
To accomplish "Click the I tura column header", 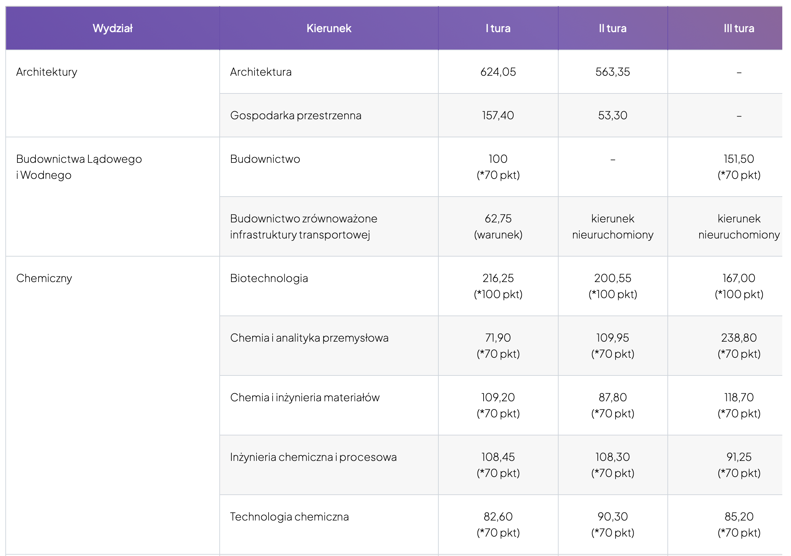I will point(498,28).
